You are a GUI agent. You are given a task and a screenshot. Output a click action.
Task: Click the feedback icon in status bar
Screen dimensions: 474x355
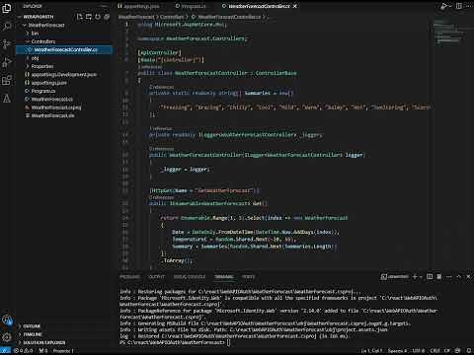coord(457,351)
